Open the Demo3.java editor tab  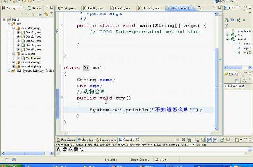click(95, 8)
